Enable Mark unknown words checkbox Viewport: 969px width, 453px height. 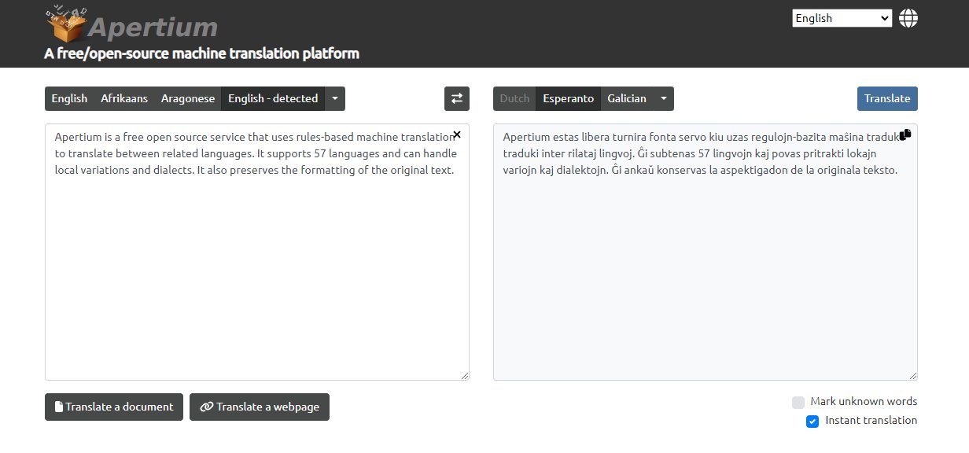click(x=798, y=402)
